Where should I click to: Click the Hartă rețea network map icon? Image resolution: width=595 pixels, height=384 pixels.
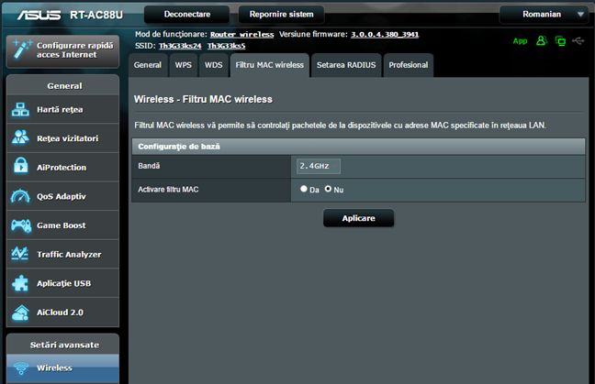(20, 109)
